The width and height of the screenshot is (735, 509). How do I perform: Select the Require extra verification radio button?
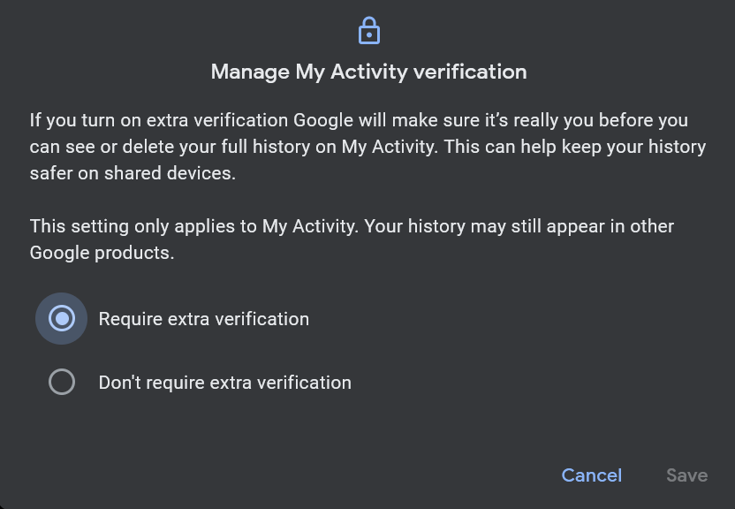click(62, 319)
